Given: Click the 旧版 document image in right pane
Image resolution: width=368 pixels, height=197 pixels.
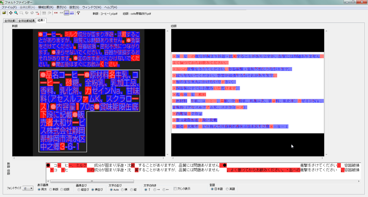Looking at the screenshot, I should 248,93.
